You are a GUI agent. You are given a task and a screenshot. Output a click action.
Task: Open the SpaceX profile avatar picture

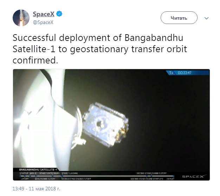click(21, 18)
